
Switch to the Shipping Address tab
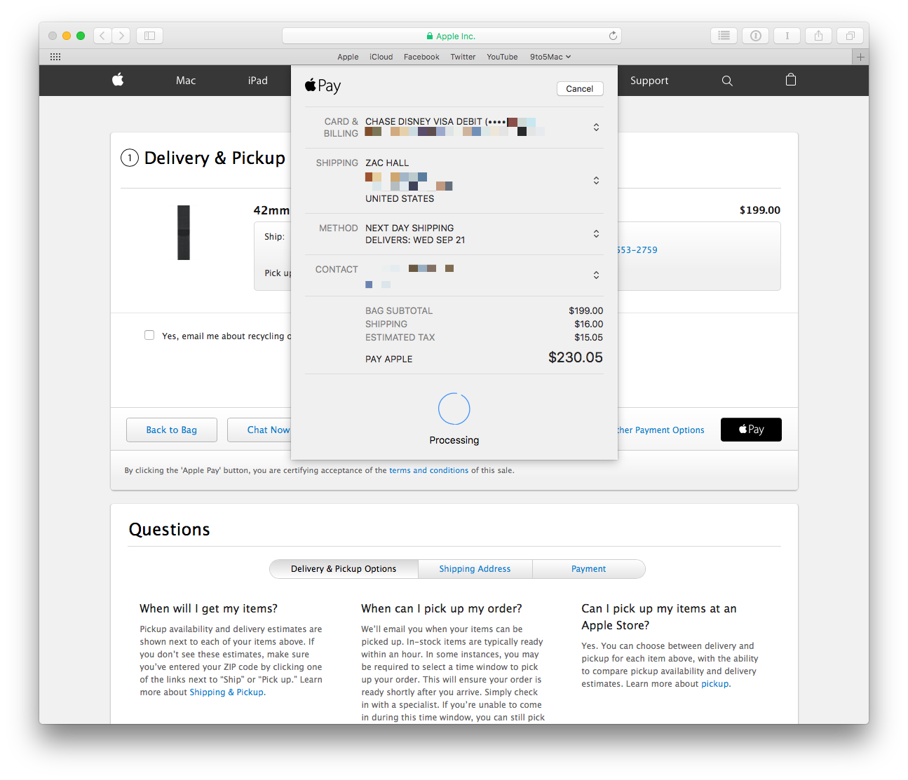(475, 568)
